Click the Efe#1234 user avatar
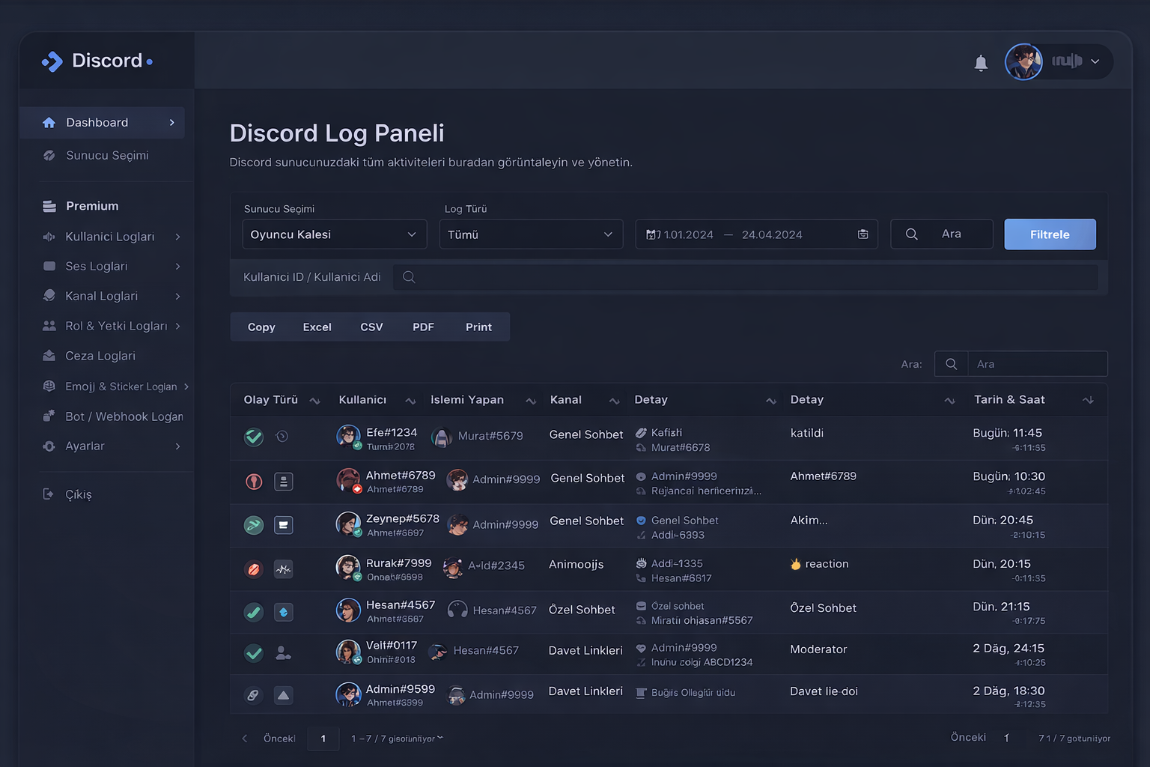This screenshot has width=1150, height=767. (x=348, y=436)
